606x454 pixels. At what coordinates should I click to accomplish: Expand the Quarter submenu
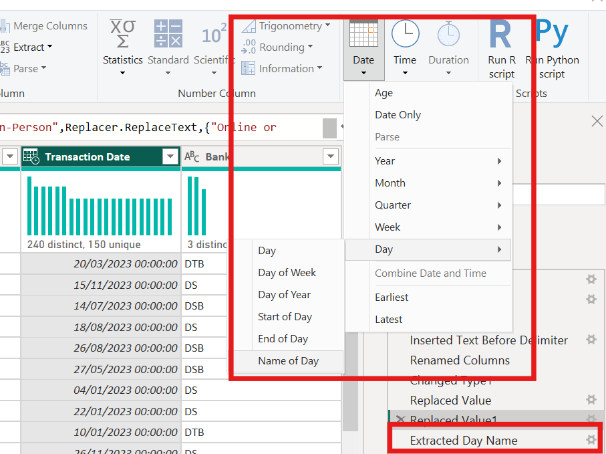tap(428, 205)
